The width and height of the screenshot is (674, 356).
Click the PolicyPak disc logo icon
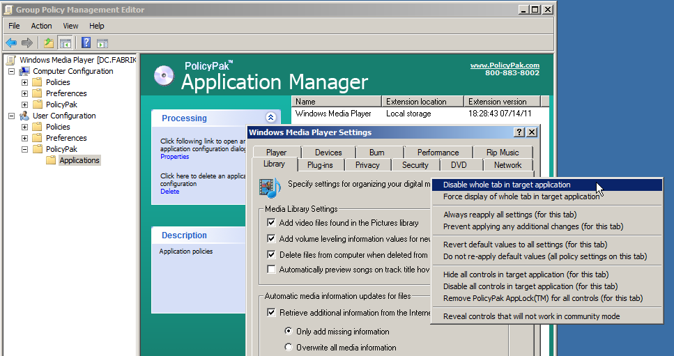point(164,75)
